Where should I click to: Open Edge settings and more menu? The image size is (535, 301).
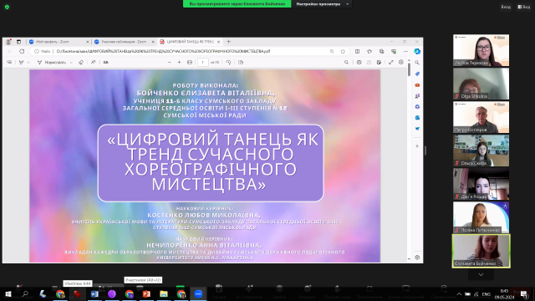click(x=405, y=51)
